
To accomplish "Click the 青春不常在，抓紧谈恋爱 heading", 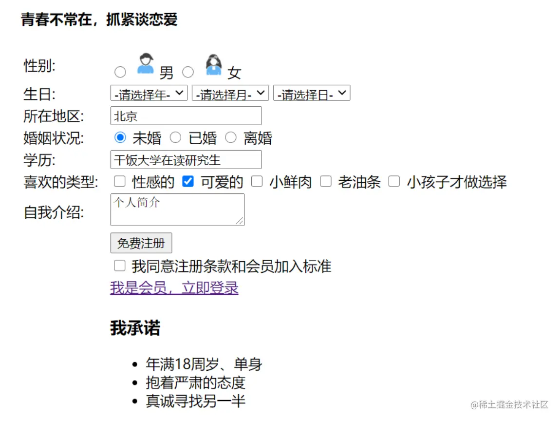I will (99, 19).
